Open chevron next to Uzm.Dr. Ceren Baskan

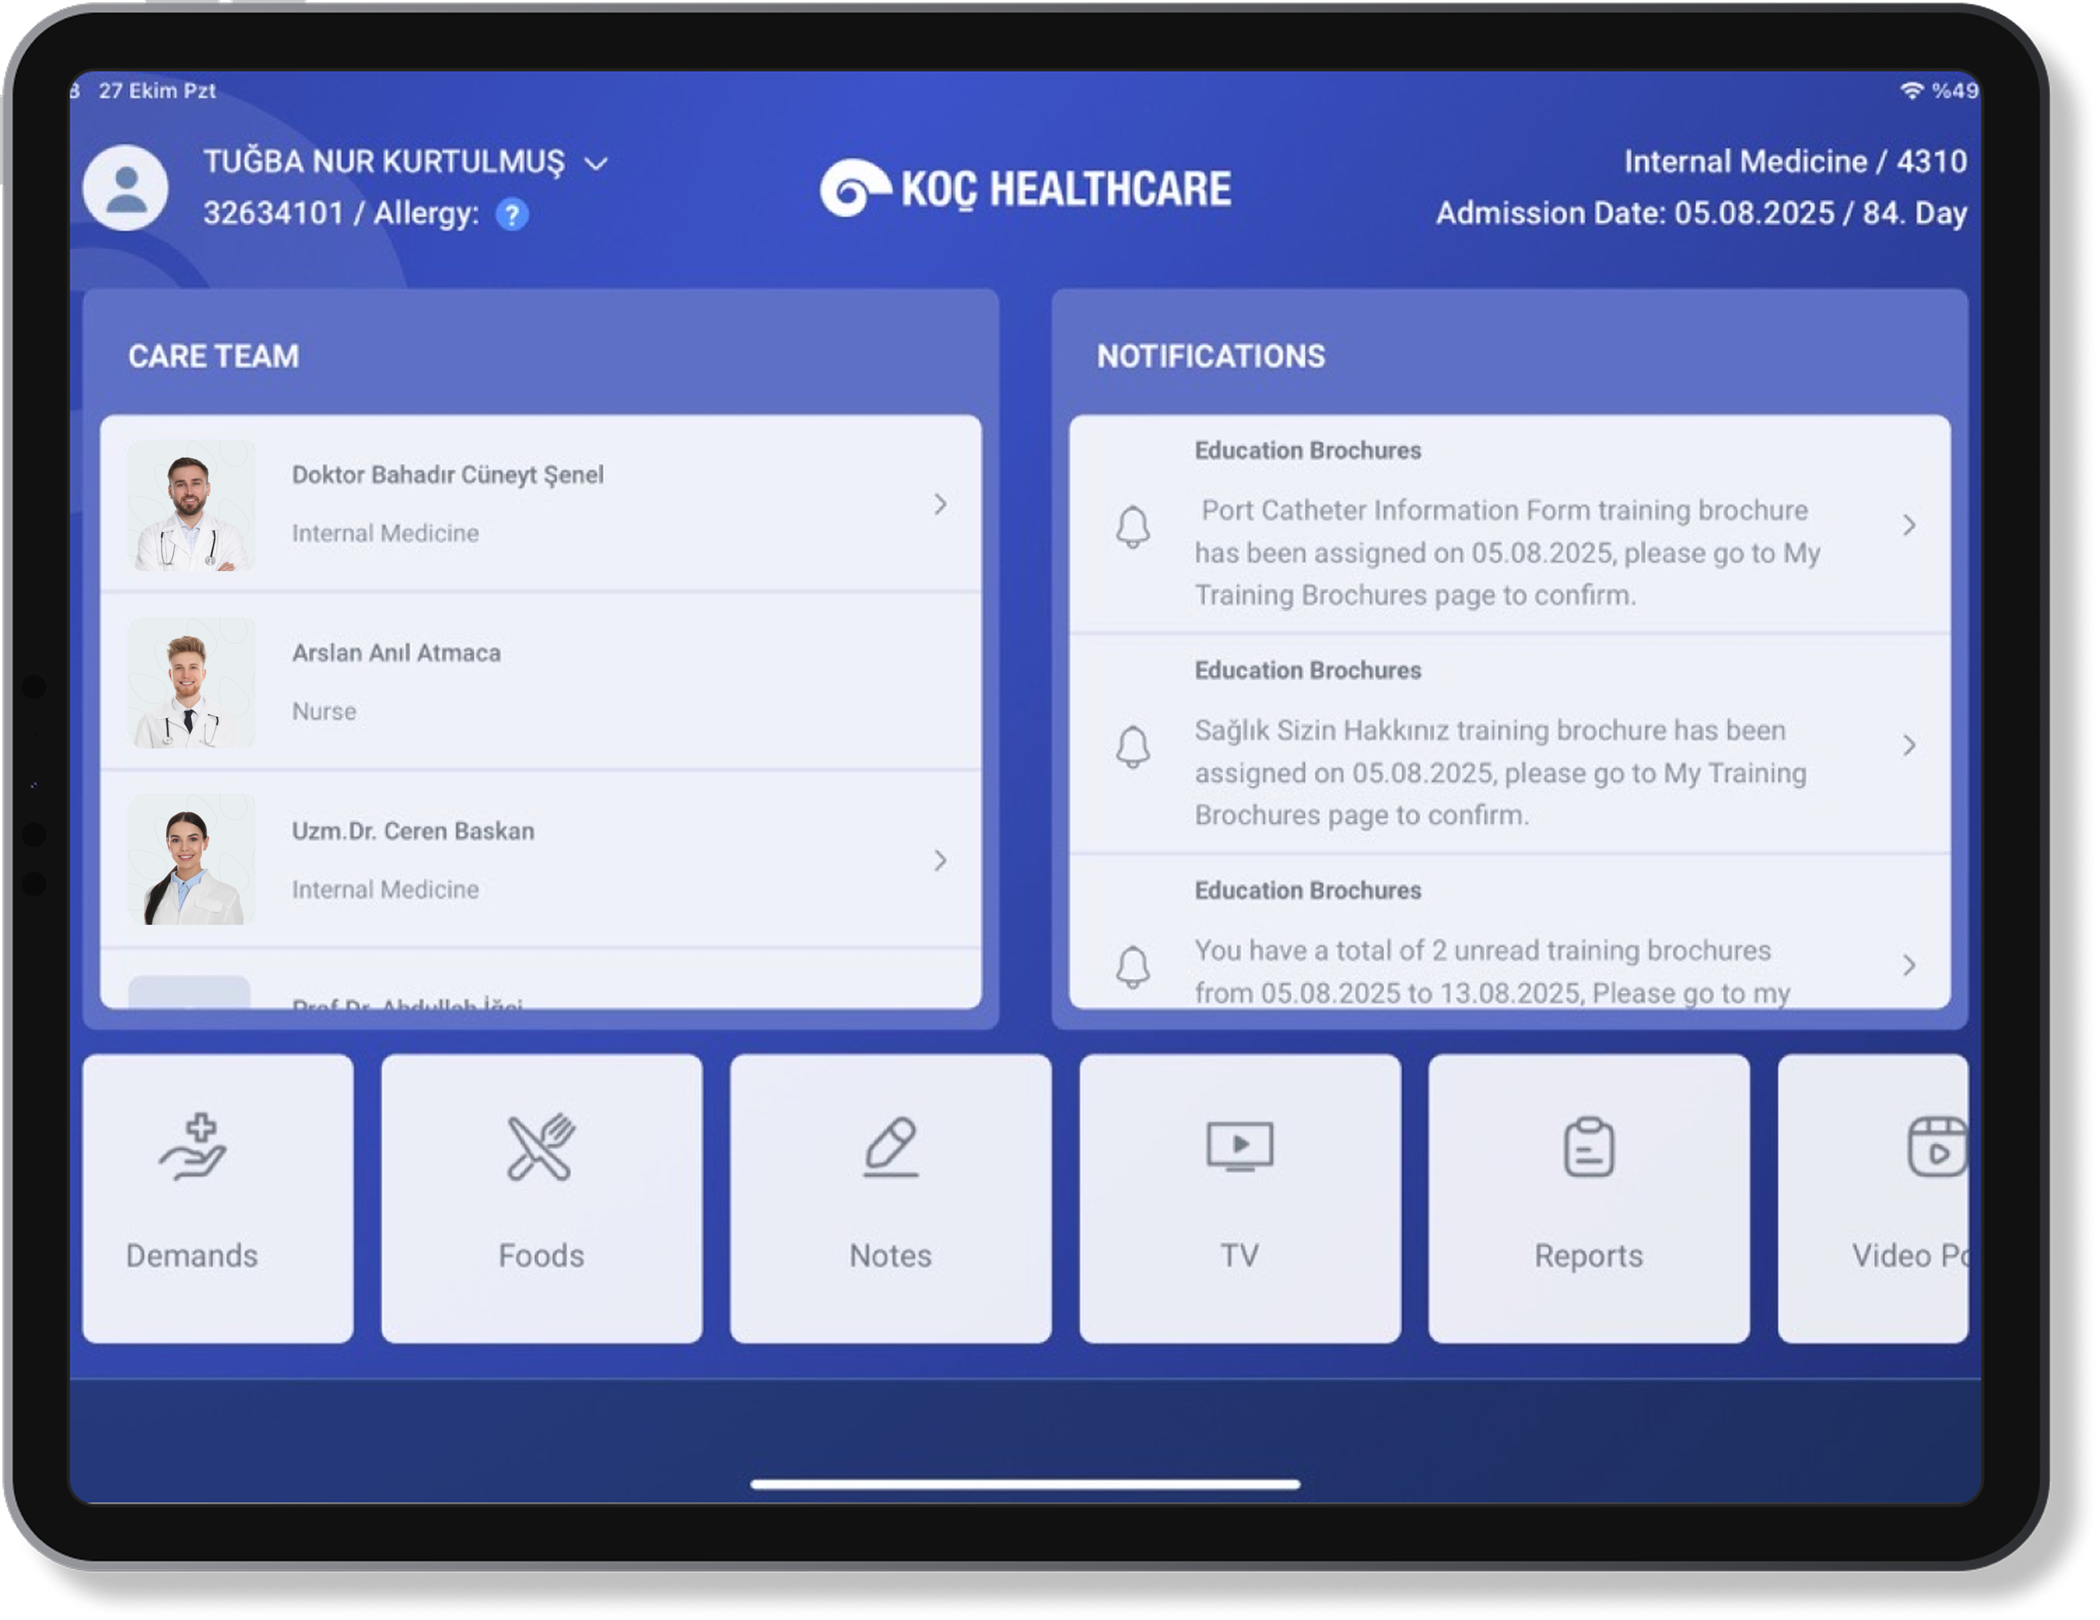point(940,860)
